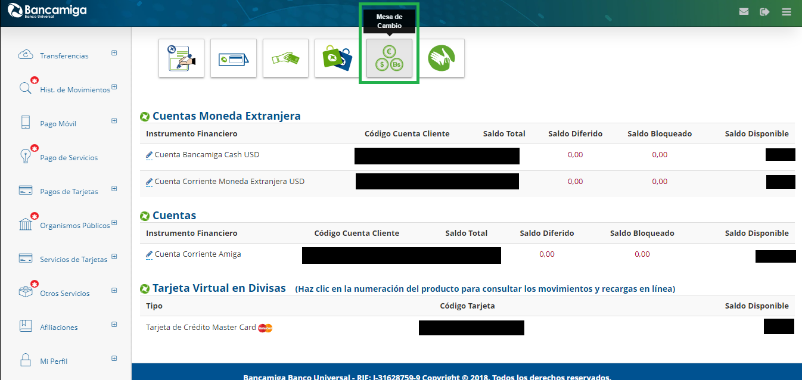Click the padlock icon for Mi Perfil
This screenshot has height=380, width=802.
(x=26, y=360)
